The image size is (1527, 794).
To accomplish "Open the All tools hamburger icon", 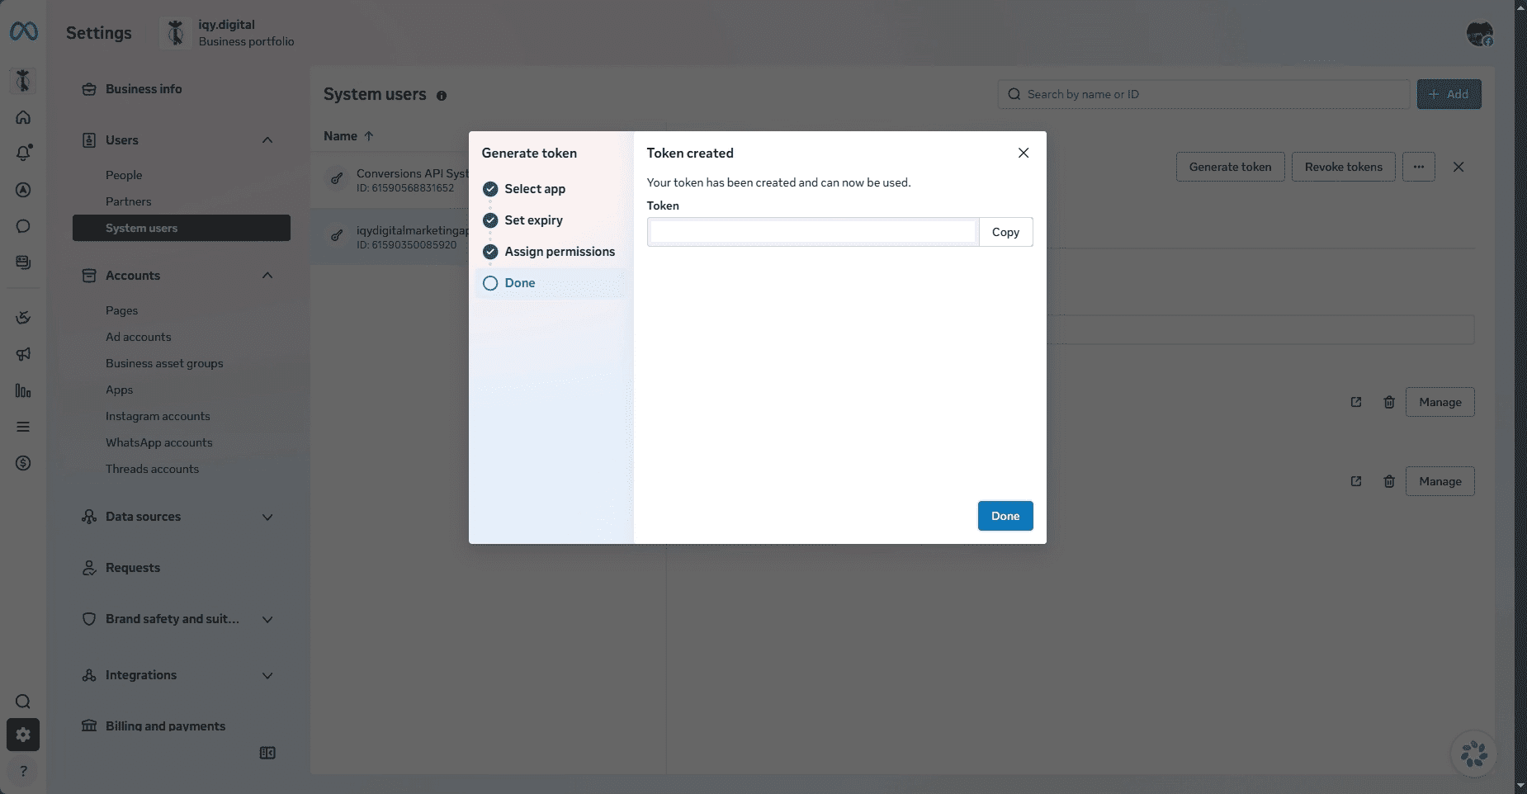I will (23, 427).
